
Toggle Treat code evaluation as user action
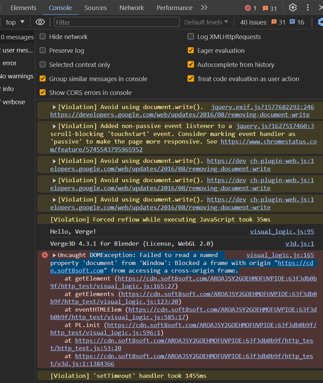[191, 79]
